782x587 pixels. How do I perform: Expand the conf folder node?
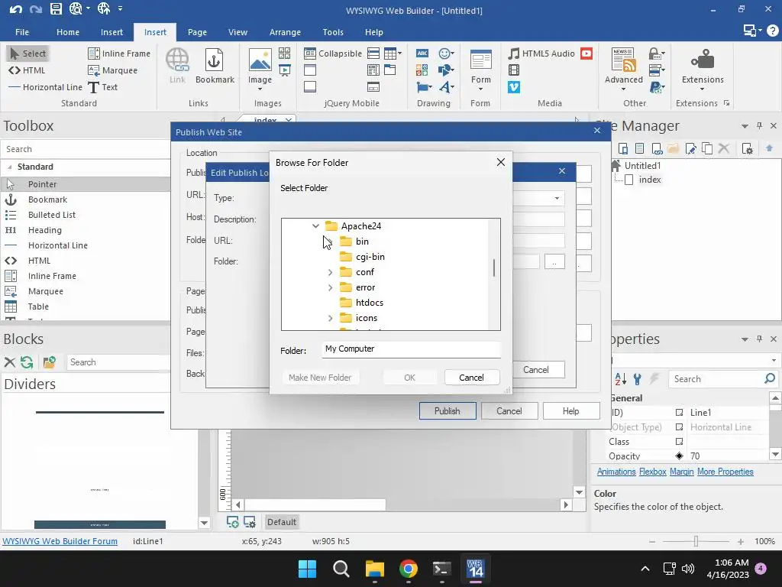(x=330, y=273)
